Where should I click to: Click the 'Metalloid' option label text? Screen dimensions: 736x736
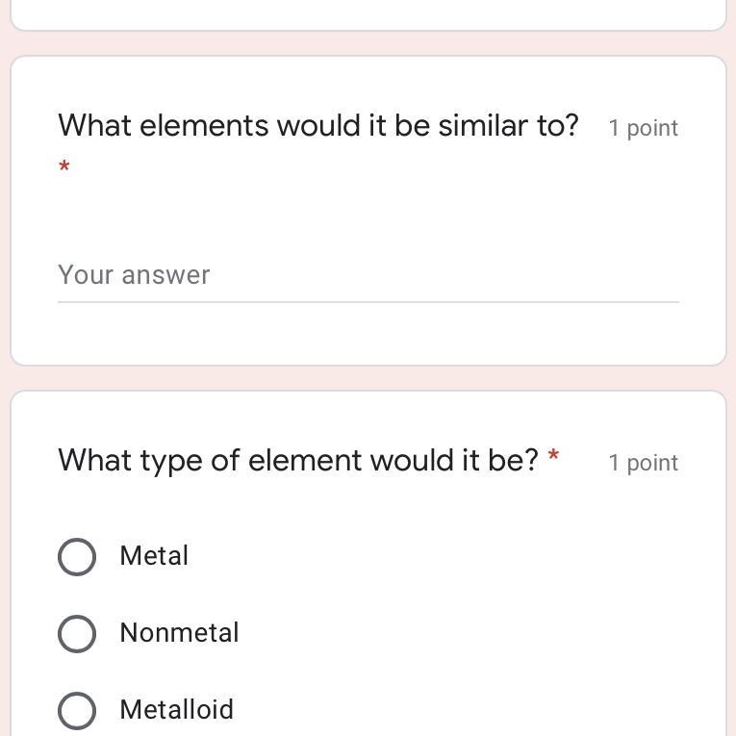tap(177, 710)
